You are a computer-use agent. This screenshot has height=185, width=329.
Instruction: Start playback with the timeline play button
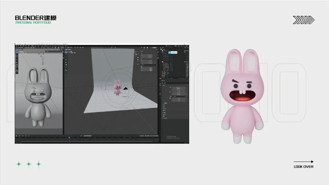coord(16,136)
